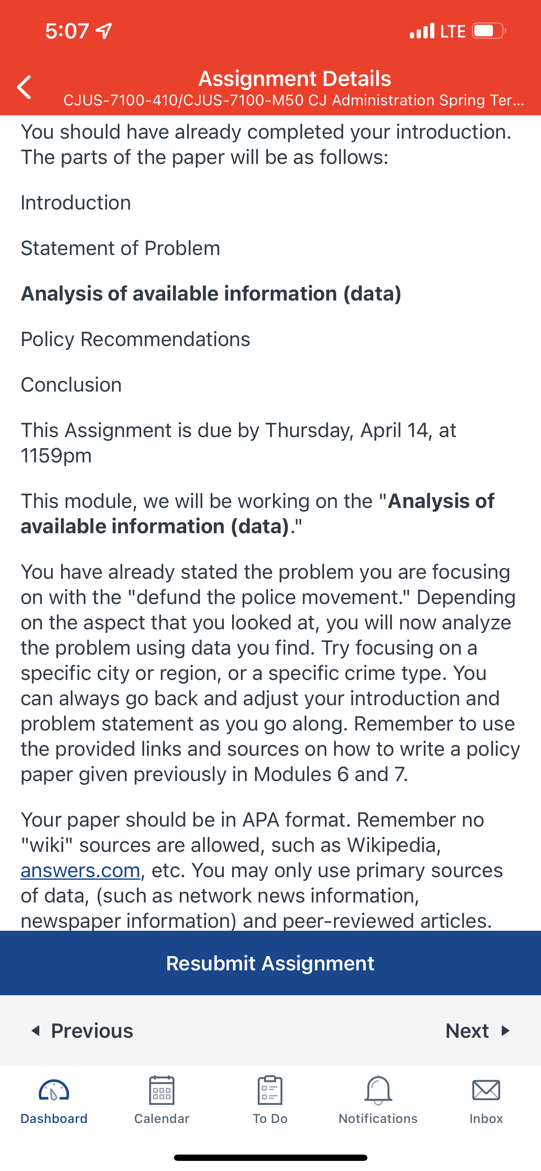Tap the Calendar label in the tab bar

162,1119
